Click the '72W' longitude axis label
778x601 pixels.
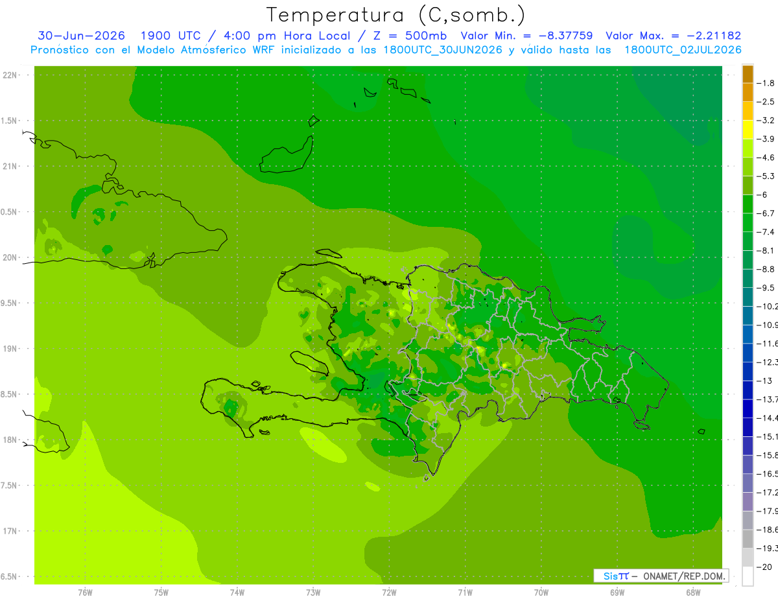pyautogui.click(x=389, y=593)
